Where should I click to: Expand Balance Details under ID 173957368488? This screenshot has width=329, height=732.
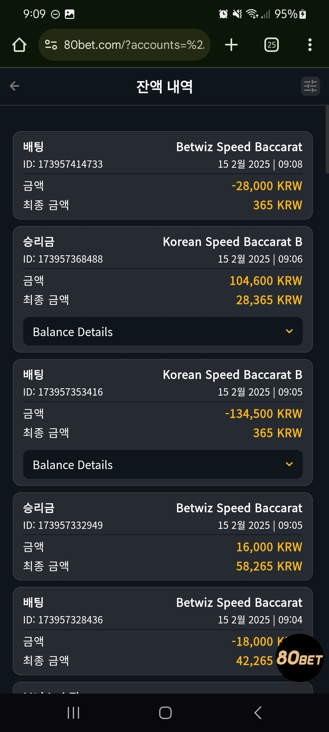(x=163, y=331)
